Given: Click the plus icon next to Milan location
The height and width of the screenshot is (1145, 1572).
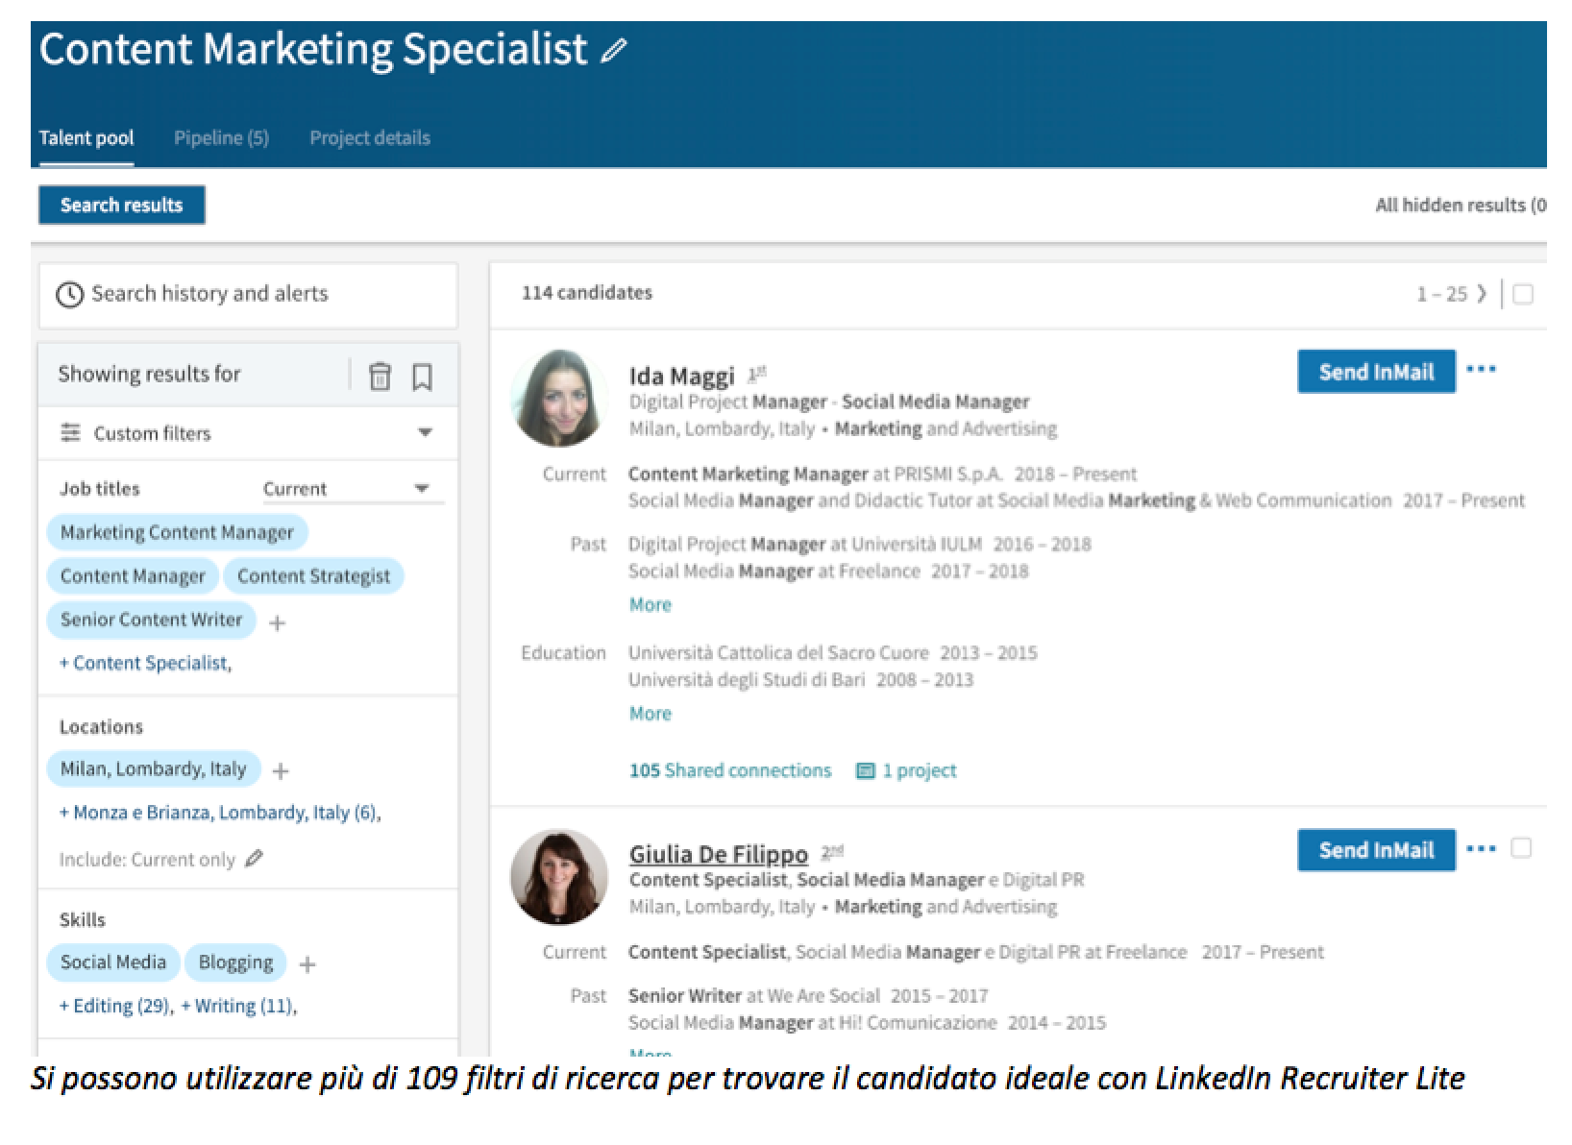Looking at the screenshot, I should point(281,770).
